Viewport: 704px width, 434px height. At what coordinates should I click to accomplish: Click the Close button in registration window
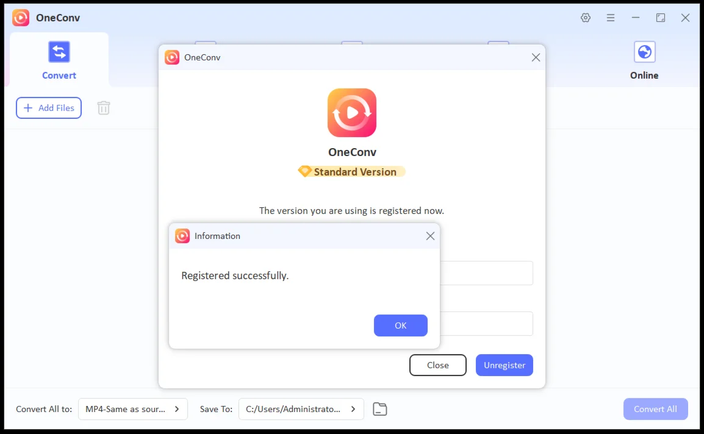point(438,365)
